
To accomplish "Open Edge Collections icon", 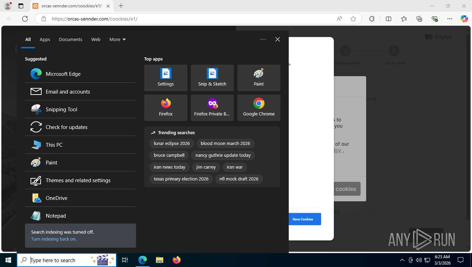I will [419, 19].
